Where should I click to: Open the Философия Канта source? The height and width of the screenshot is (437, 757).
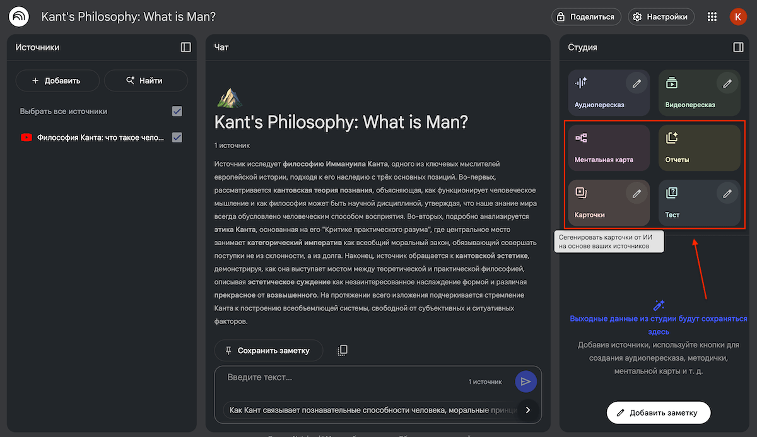100,137
